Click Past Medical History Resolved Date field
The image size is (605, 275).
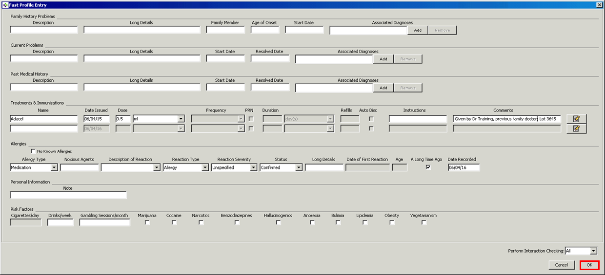point(270,88)
